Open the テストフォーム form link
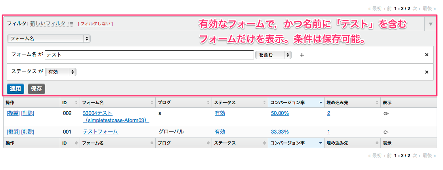 pos(100,132)
